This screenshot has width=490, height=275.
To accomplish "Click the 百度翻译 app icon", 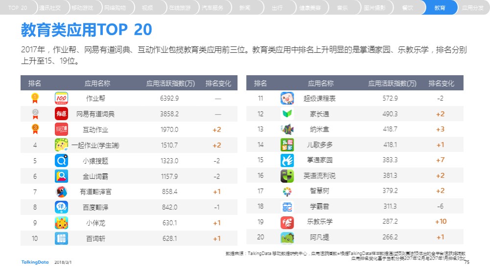I will click(x=61, y=207).
